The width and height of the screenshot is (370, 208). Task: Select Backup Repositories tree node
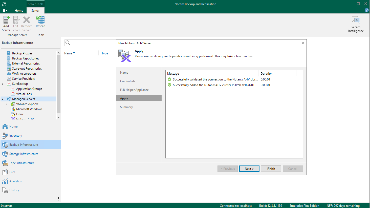26,58
